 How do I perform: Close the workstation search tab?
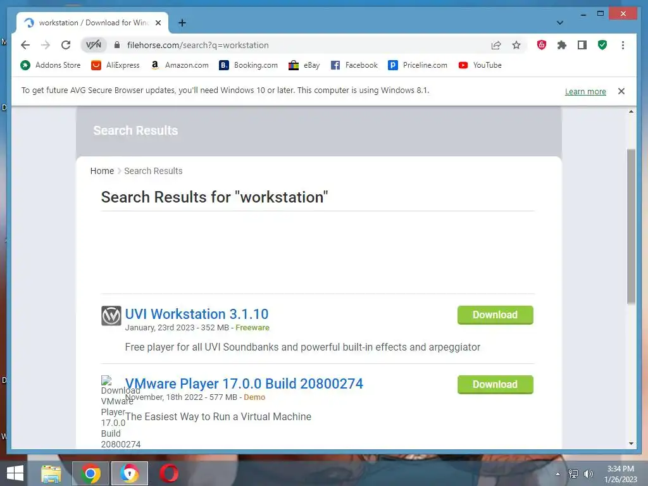pos(158,23)
